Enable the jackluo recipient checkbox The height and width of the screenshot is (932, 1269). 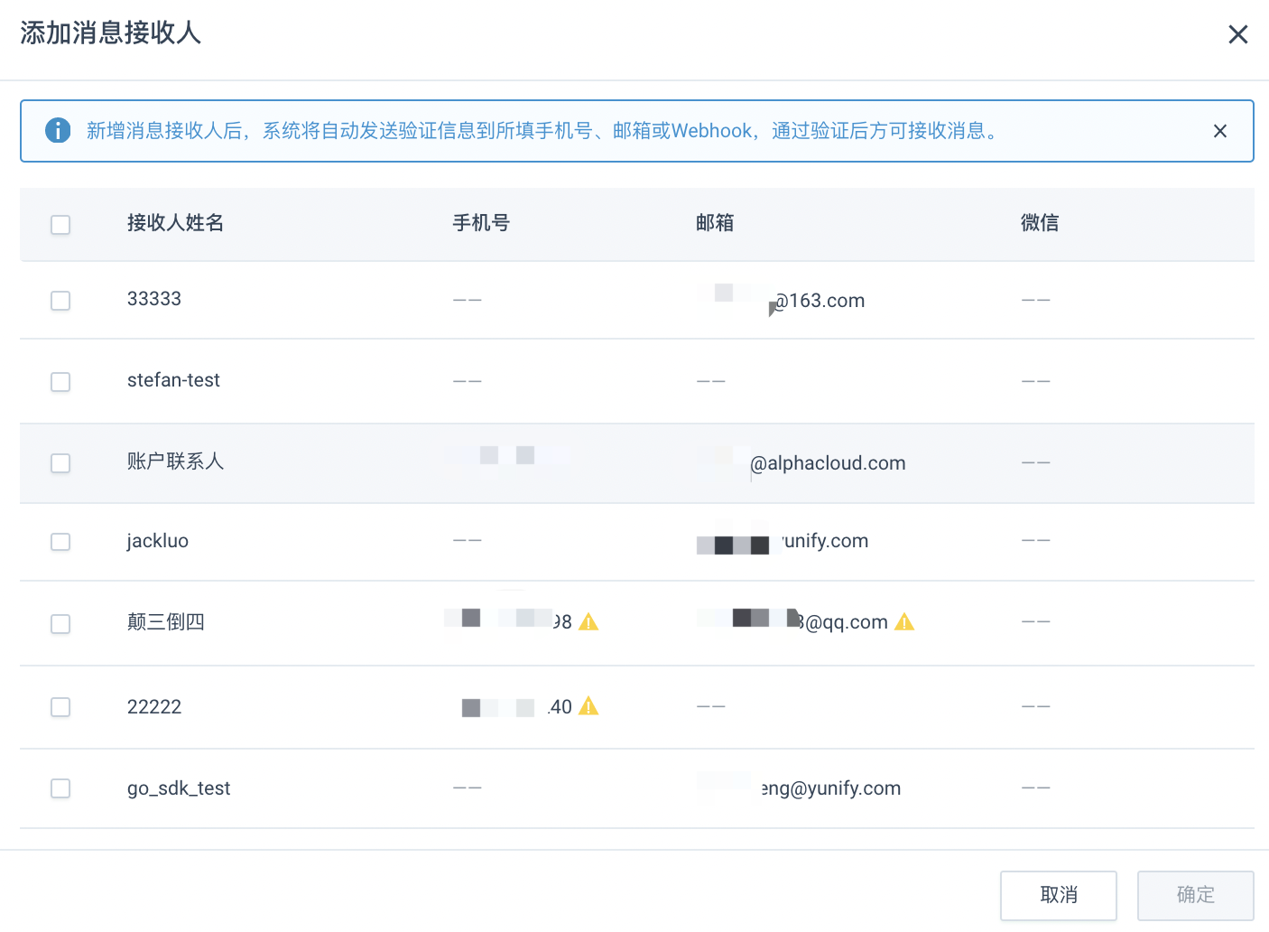[60, 541]
